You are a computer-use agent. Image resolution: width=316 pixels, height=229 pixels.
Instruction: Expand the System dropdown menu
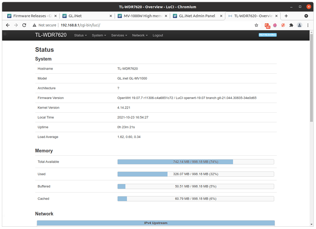pos(99,35)
